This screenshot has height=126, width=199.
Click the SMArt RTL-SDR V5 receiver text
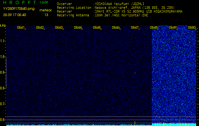tap(139, 12)
